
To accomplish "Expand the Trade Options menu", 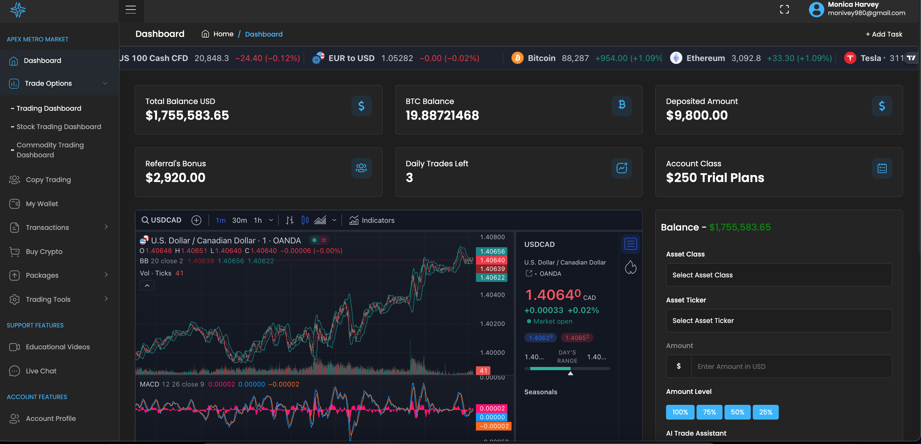I will pyautogui.click(x=59, y=83).
